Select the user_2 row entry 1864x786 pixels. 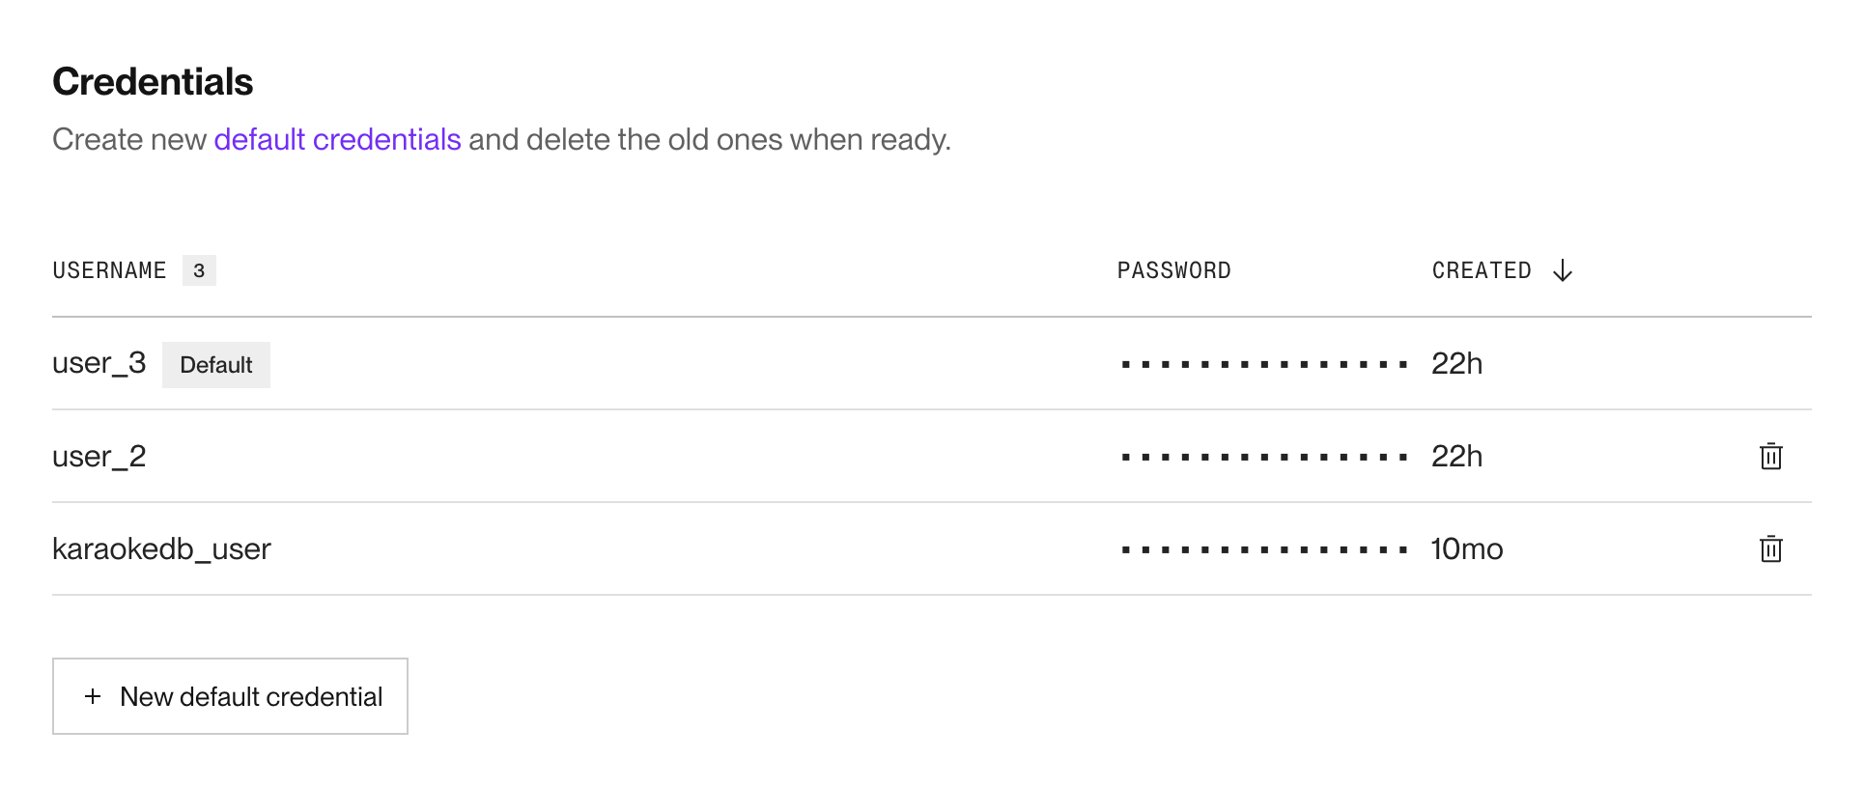tap(99, 456)
